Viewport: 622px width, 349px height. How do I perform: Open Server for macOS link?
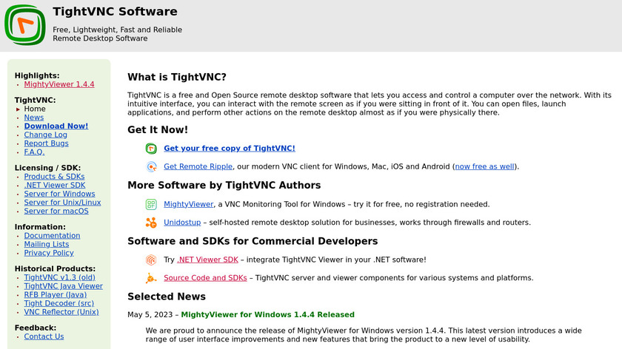(x=56, y=211)
